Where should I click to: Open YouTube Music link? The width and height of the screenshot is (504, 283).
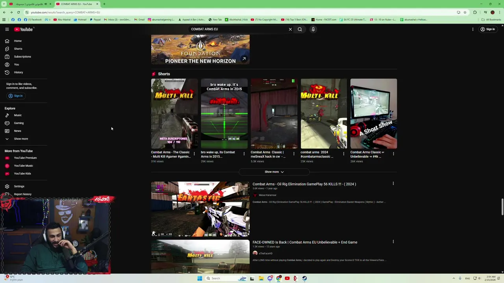[x=23, y=166]
